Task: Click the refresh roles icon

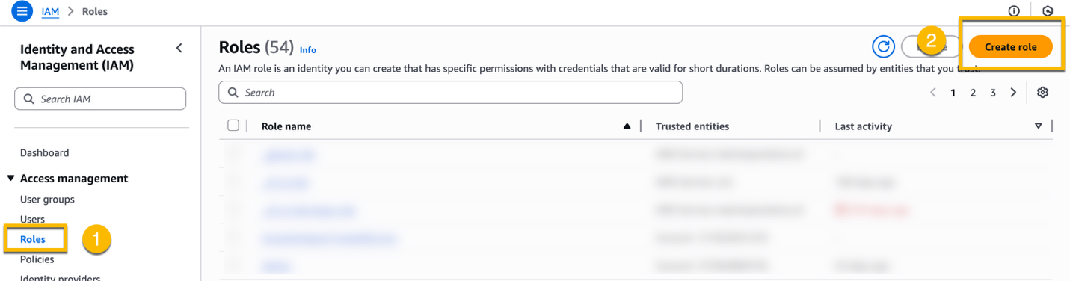Action: [x=883, y=47]
